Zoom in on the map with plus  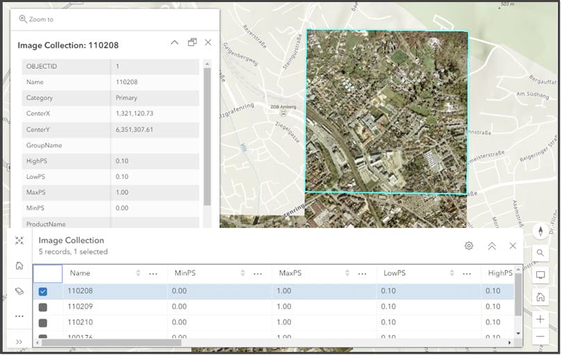pyautogui.click(x=540, y=319)
